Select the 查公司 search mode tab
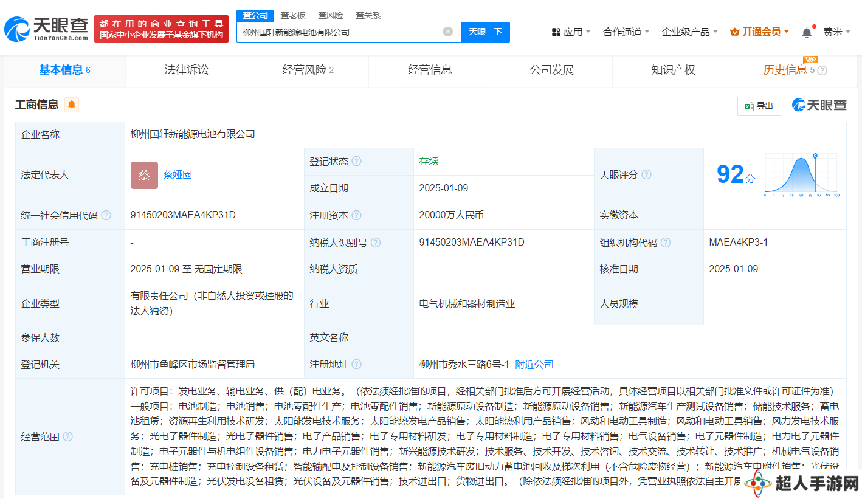 255,15
